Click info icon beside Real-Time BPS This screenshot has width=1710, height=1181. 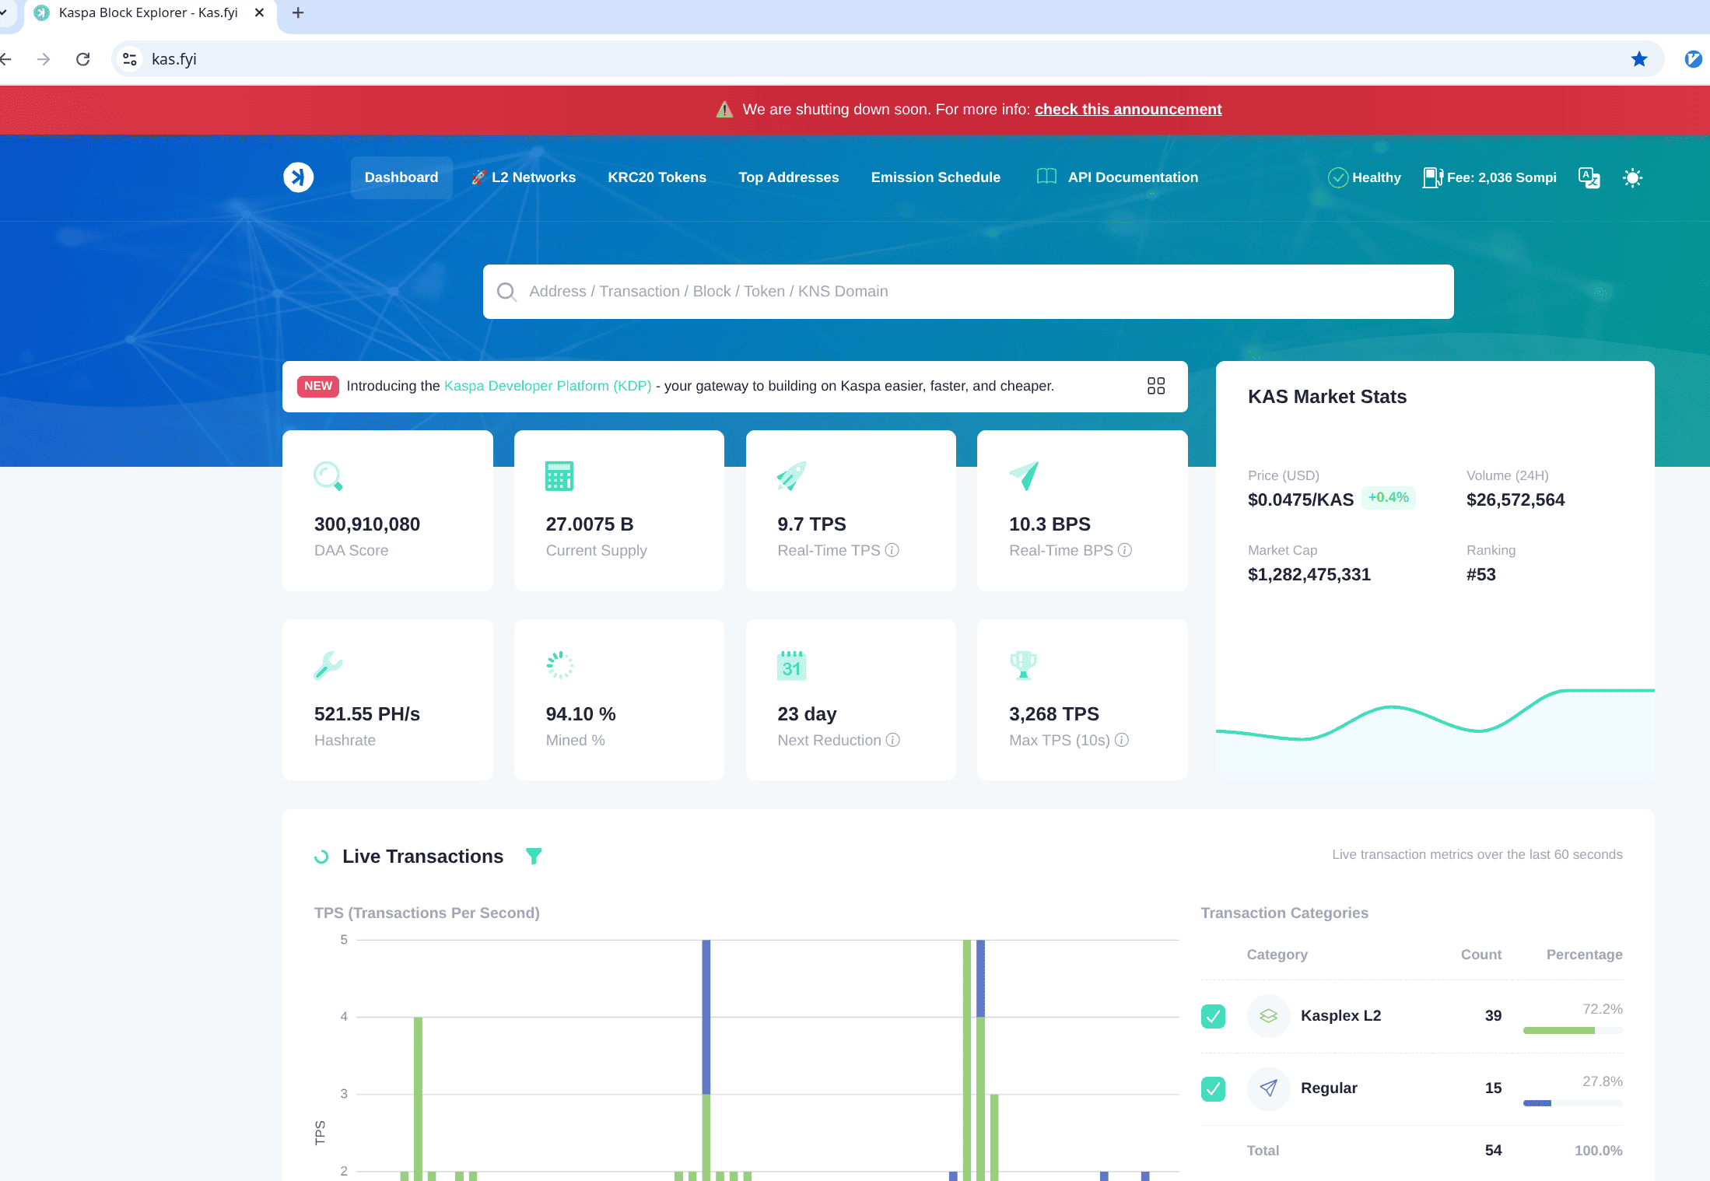[1125, 550]
